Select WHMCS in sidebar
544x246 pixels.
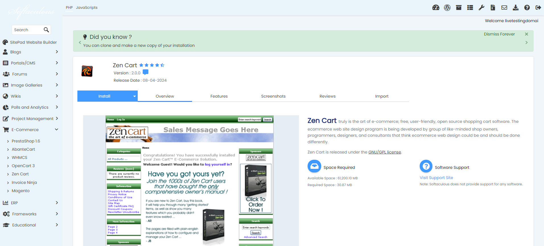click(x=19, y=157)
